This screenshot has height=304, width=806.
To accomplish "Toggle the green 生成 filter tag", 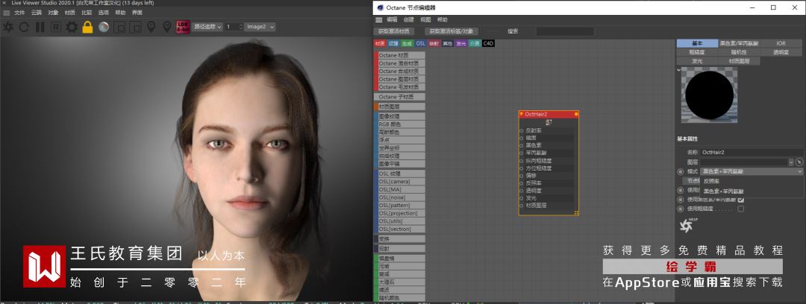I will tap(407, 44).
